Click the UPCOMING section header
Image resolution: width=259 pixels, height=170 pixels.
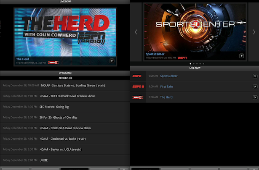pos(65,73)
